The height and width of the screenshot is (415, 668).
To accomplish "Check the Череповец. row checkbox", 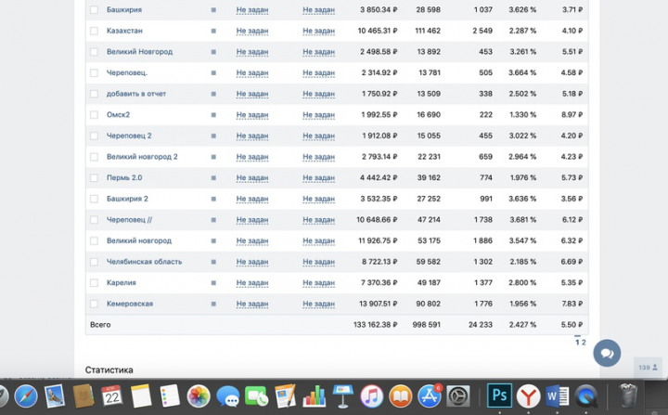I will pyautogui.click(x=94, y=72).
